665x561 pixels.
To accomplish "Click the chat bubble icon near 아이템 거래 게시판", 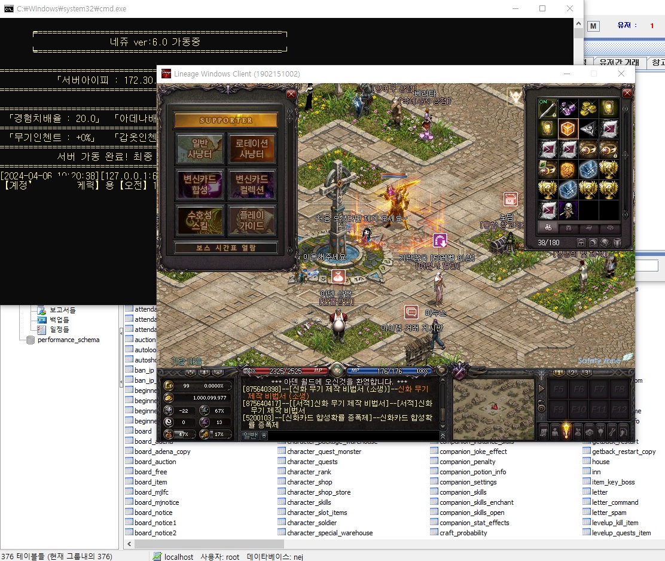I will click(x=411, y=313).
